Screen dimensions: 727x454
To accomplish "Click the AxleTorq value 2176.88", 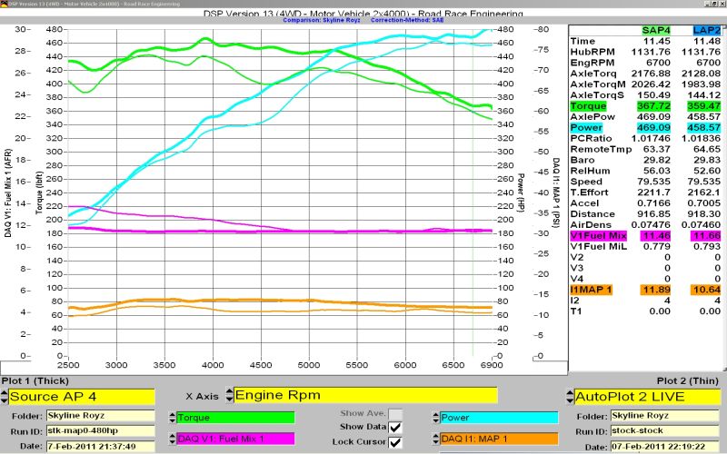I will [x=651, y=74].
